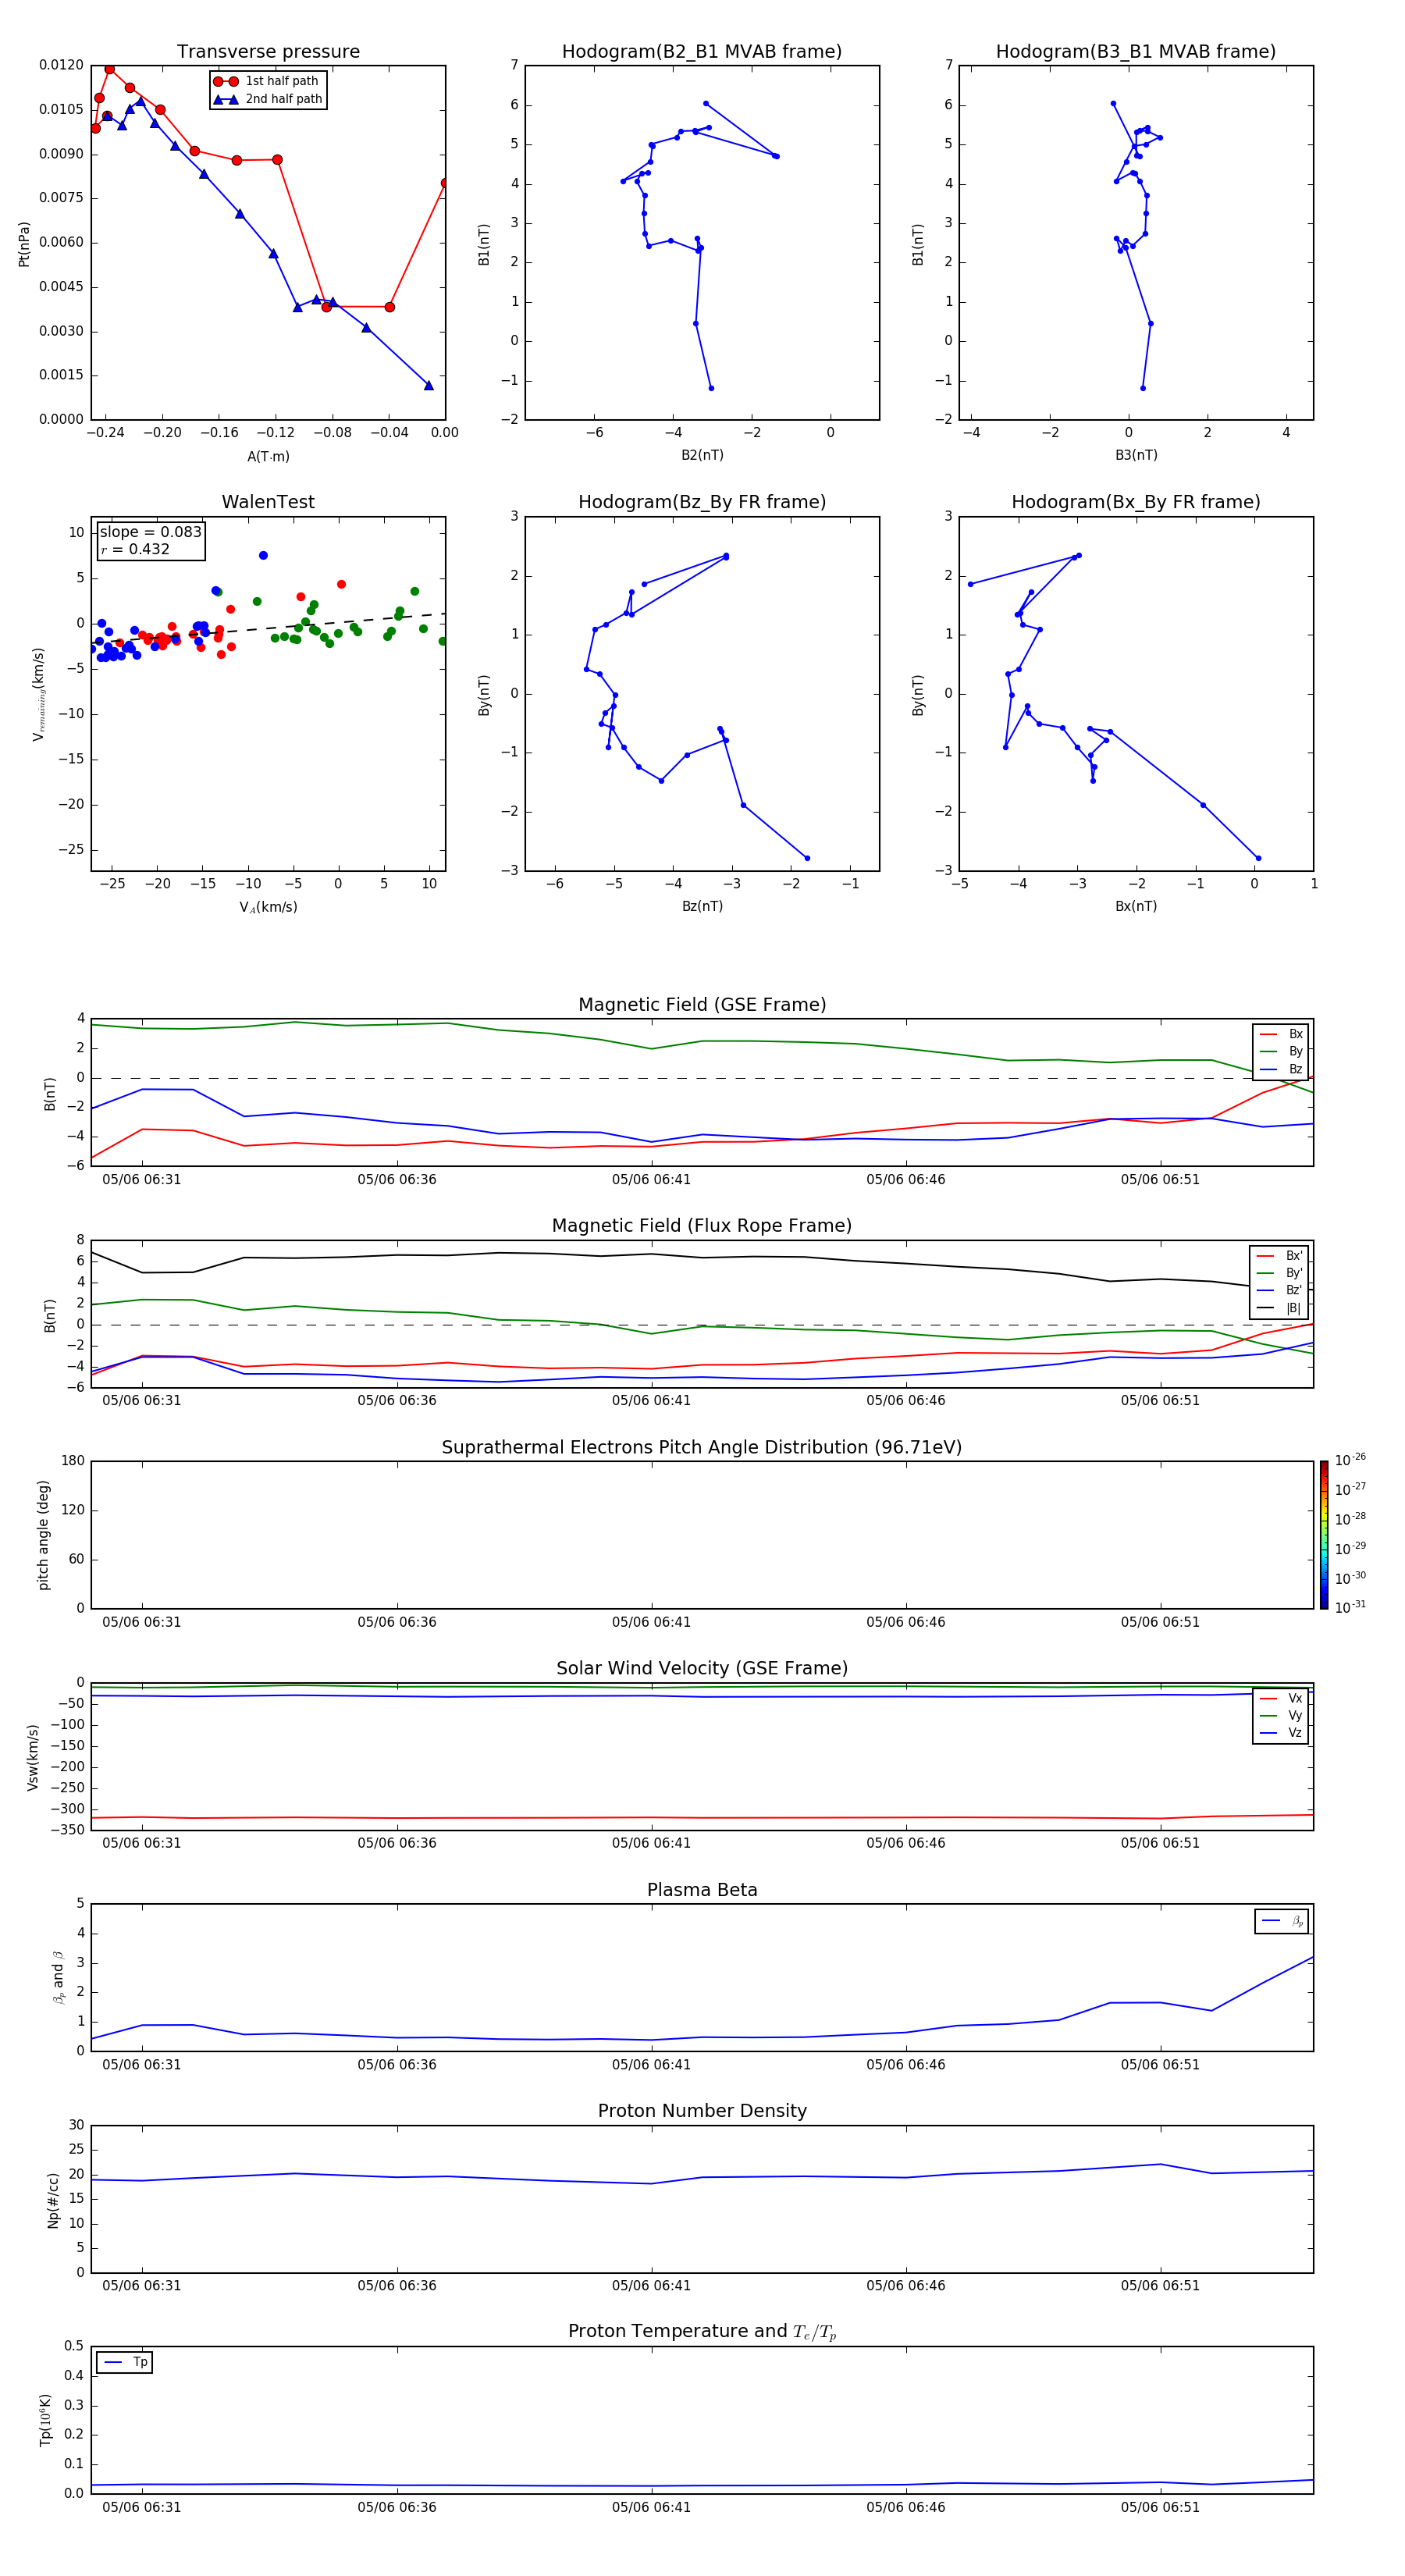1405x2576 pixels.
Task: Click the 'Suprathermal Electrons Pitch Angle Distribution' title
Action: (702, 1448)
